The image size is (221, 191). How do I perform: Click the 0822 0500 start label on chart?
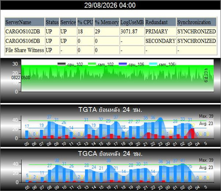pos(21,78)
